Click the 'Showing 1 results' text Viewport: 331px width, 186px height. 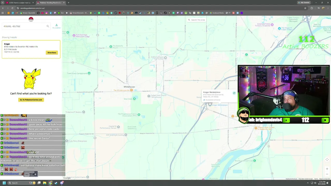(x=9, y=37)
